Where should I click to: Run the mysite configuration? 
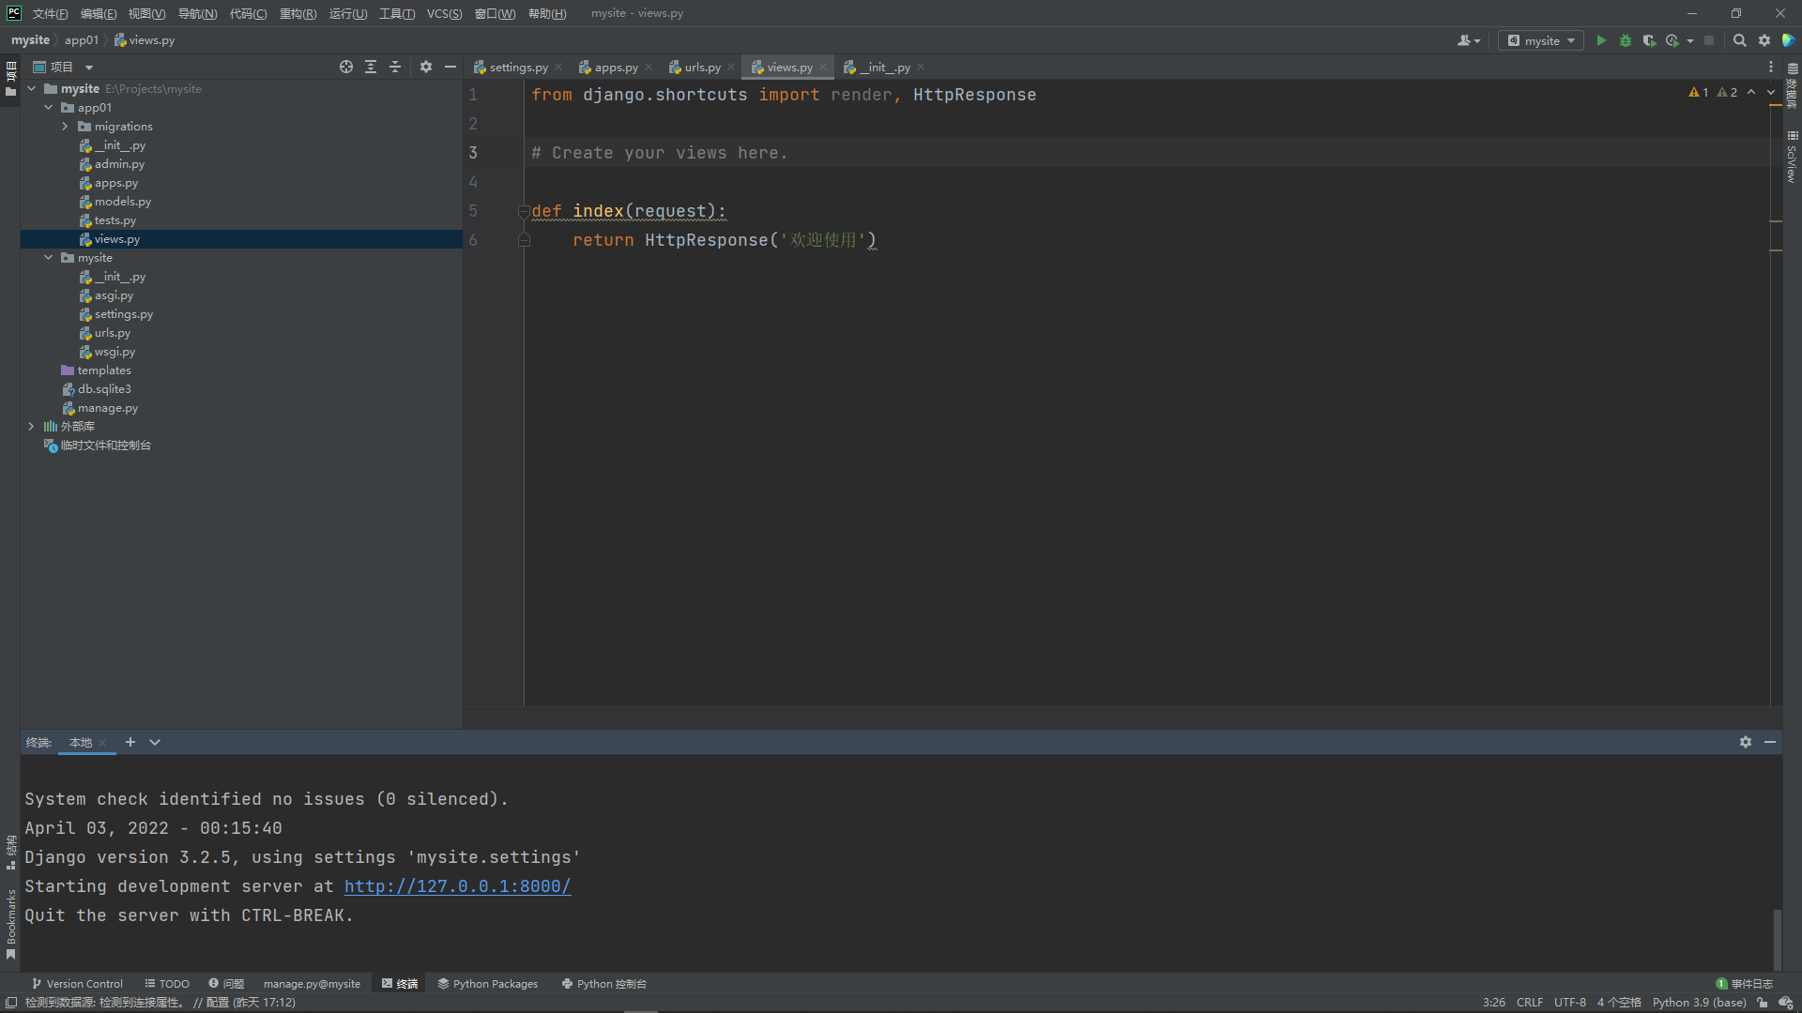tap(1601, 40)
